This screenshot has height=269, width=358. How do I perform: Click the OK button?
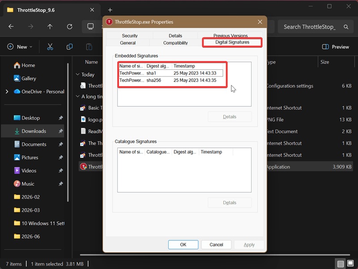click(x=183, y=245)
